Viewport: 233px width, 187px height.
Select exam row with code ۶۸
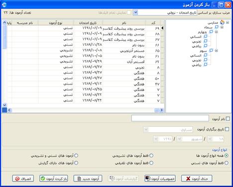point(84,34)
